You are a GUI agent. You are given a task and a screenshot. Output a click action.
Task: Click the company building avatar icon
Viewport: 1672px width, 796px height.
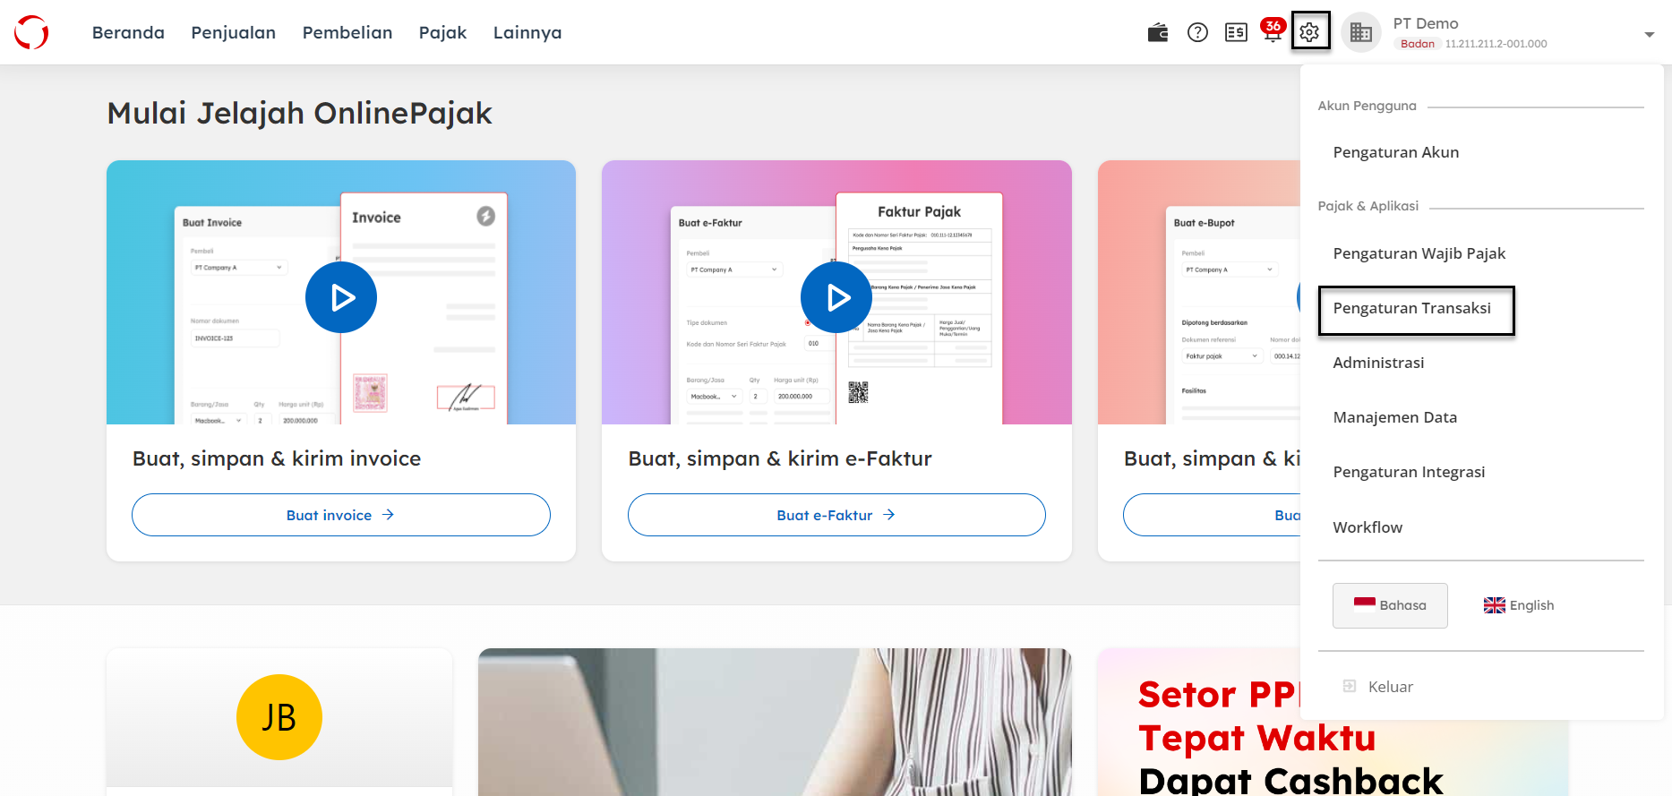[1361, 32]
